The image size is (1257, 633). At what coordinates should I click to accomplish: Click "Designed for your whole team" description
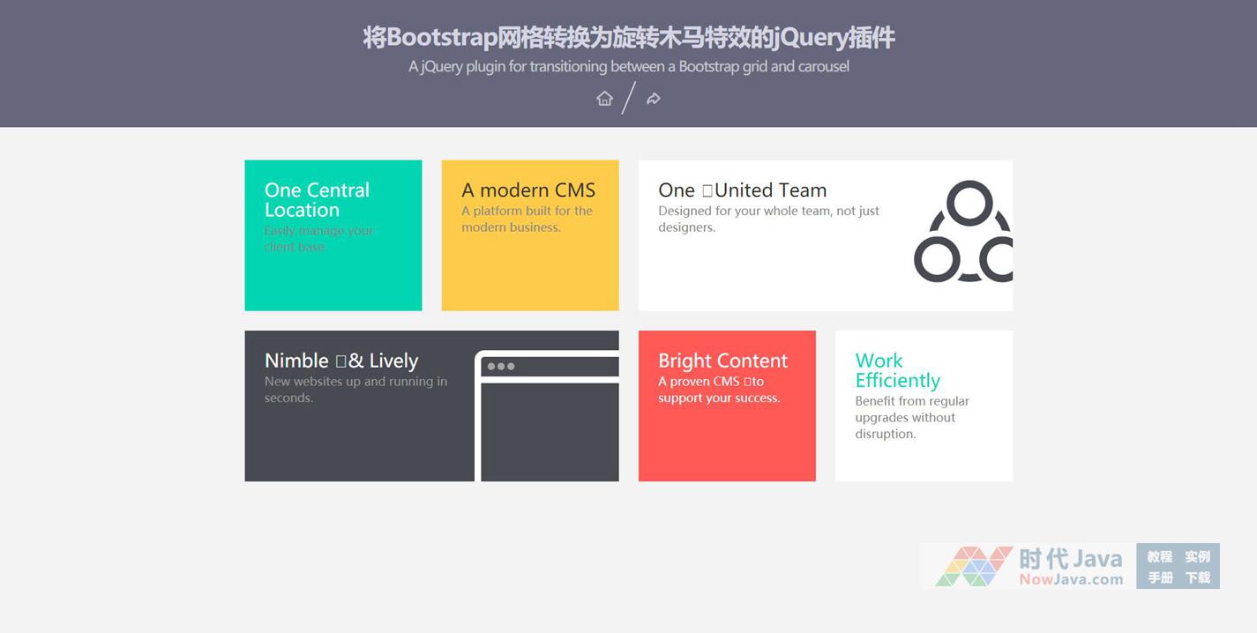tap(768, 219)
